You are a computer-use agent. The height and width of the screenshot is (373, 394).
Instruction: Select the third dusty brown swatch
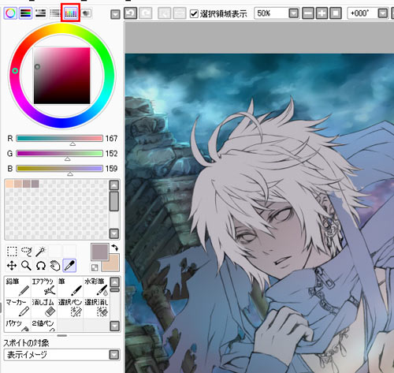(27, 184)
